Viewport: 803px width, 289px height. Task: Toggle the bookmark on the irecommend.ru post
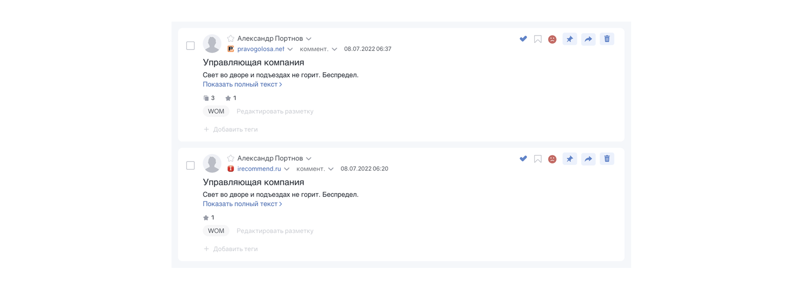click(538, 159)
